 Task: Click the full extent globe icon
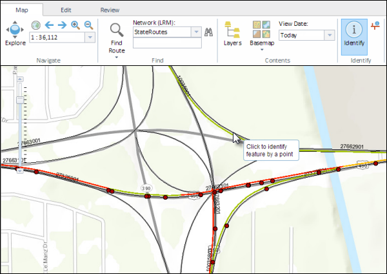coord(36,25)
